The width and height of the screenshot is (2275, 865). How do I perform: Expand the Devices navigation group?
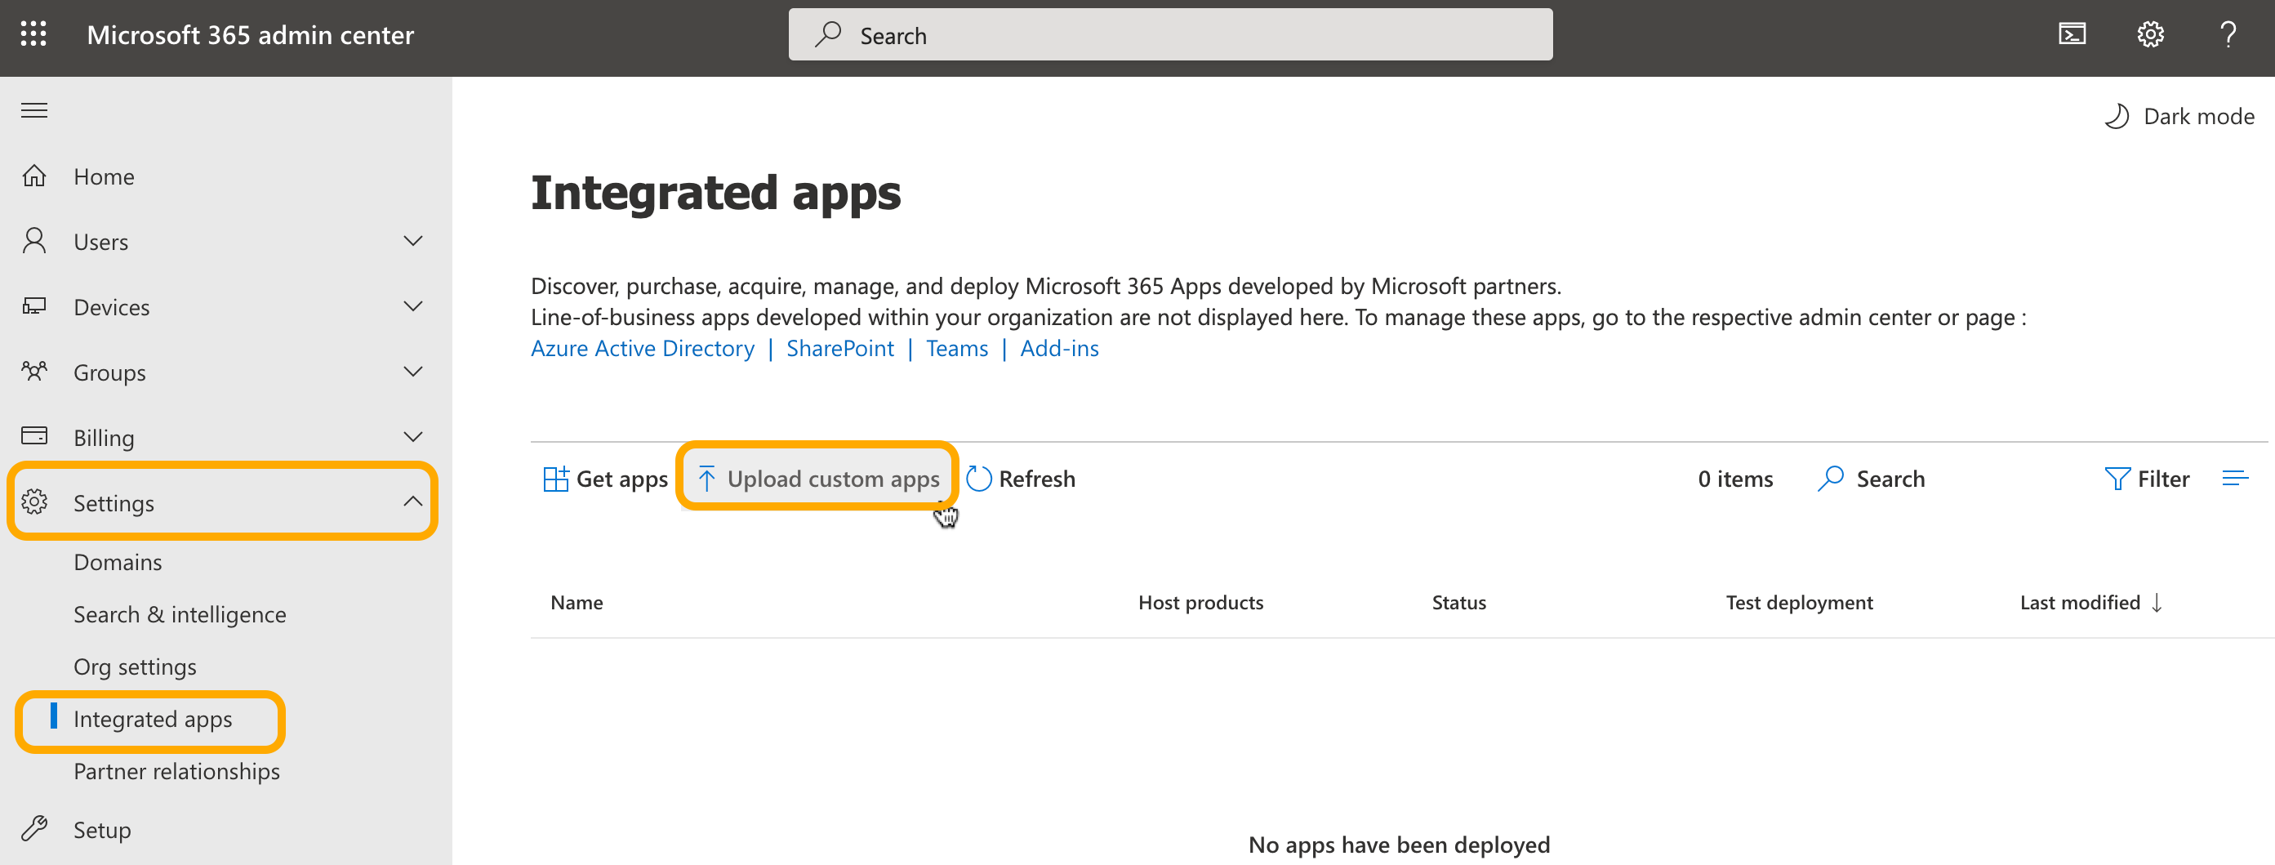(412, 306)
